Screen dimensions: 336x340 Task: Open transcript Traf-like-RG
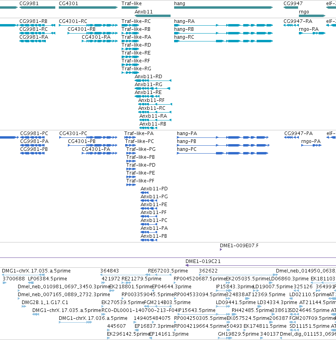click(x=136, y=69)
